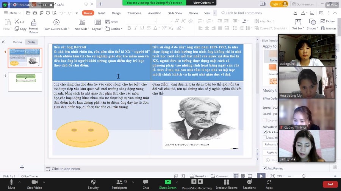Open Zoom Participants panel
Screen dimensions: 341x191
click(x=119, y=184)
